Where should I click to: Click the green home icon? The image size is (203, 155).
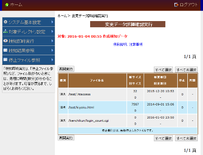[x=7, y=4]
